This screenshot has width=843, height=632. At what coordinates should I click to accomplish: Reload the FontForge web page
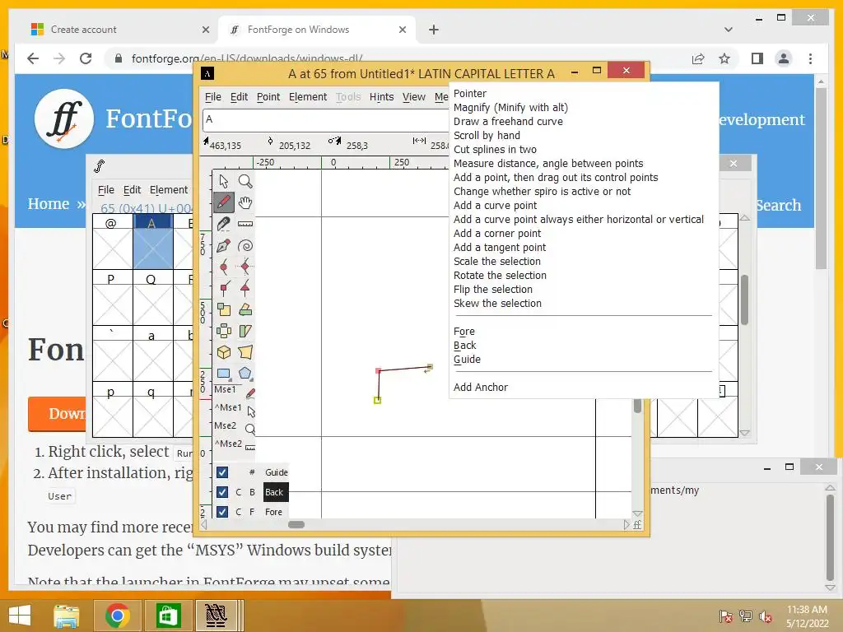tap(86, 58)
